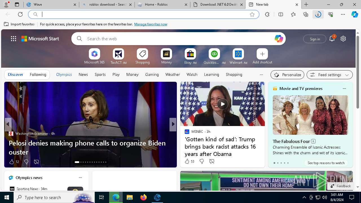Screen dimensions: 361x203
Task: Open Edge Settings and more menu
Action: tap(343, 14)
